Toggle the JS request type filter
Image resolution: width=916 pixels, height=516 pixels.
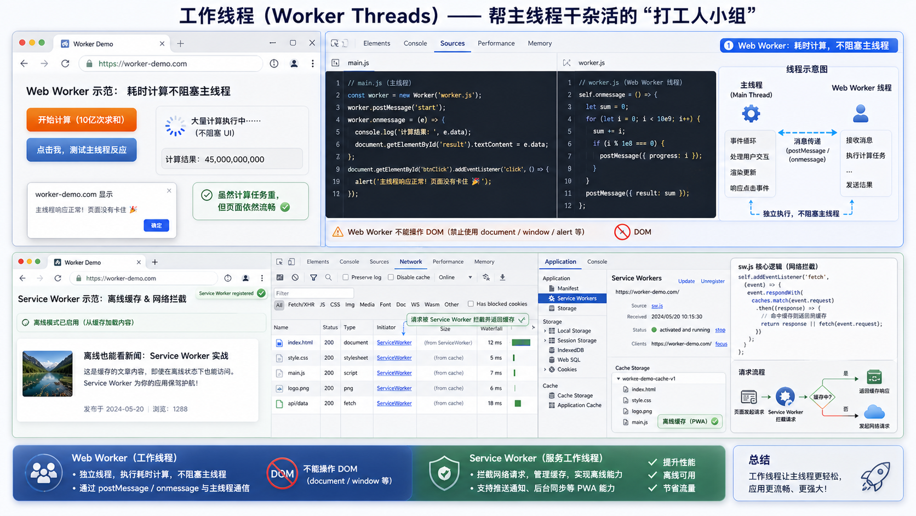click(322, 305)
